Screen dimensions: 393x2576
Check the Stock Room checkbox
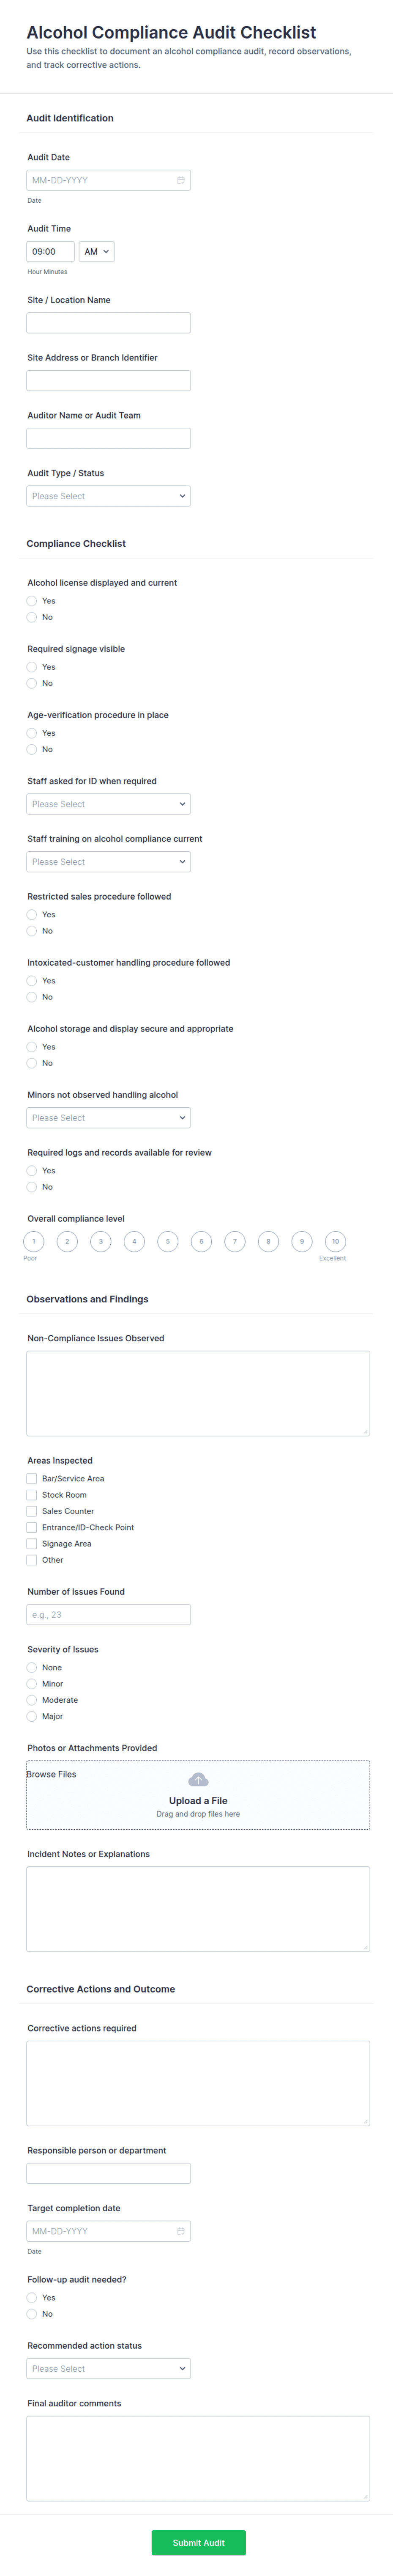tap(32, 1495)
